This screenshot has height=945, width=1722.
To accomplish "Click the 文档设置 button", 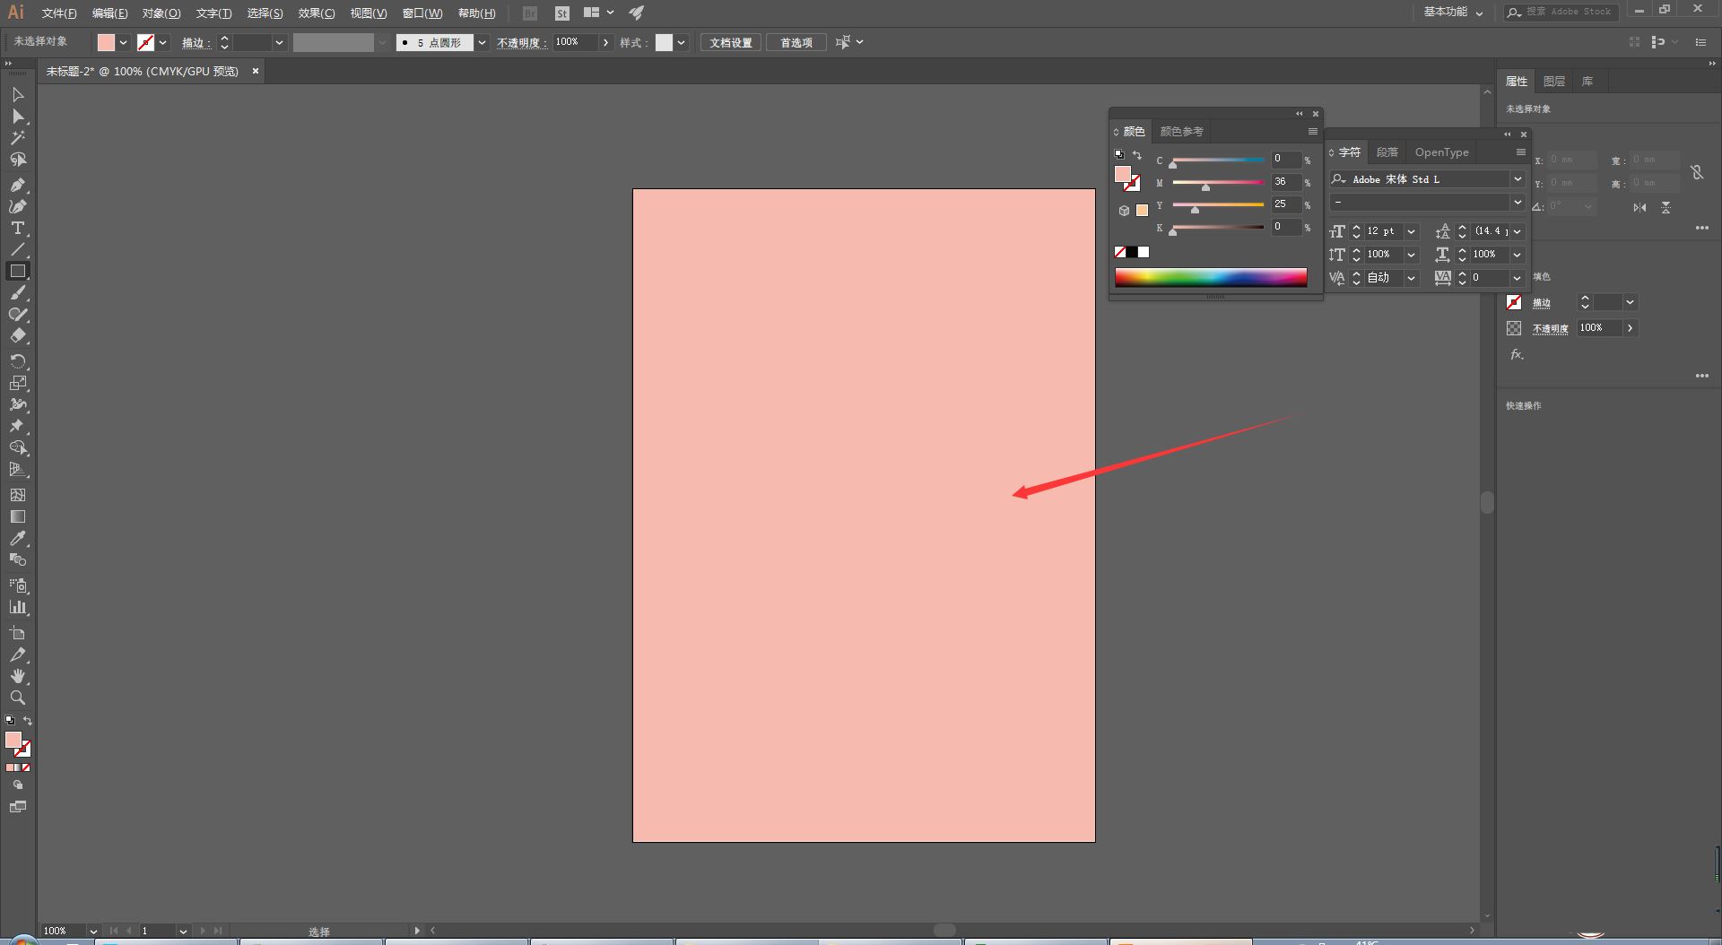I will (x=730, y=43).
